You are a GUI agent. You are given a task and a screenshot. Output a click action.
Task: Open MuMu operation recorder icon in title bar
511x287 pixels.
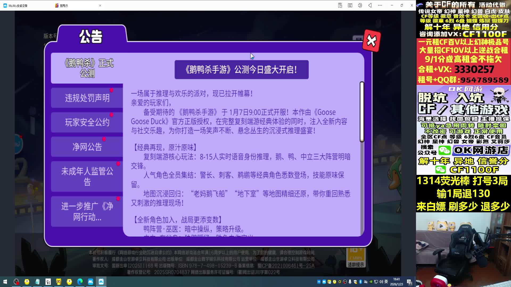(340, 5)
